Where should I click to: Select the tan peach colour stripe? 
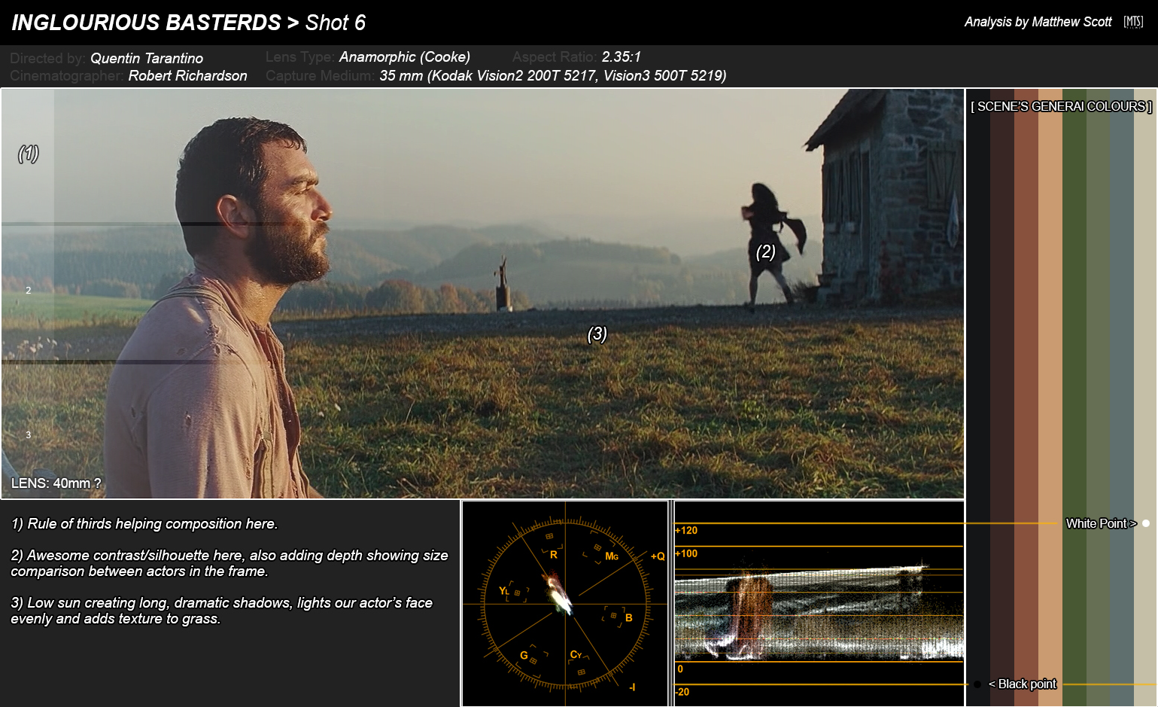tap(1050, 398)
